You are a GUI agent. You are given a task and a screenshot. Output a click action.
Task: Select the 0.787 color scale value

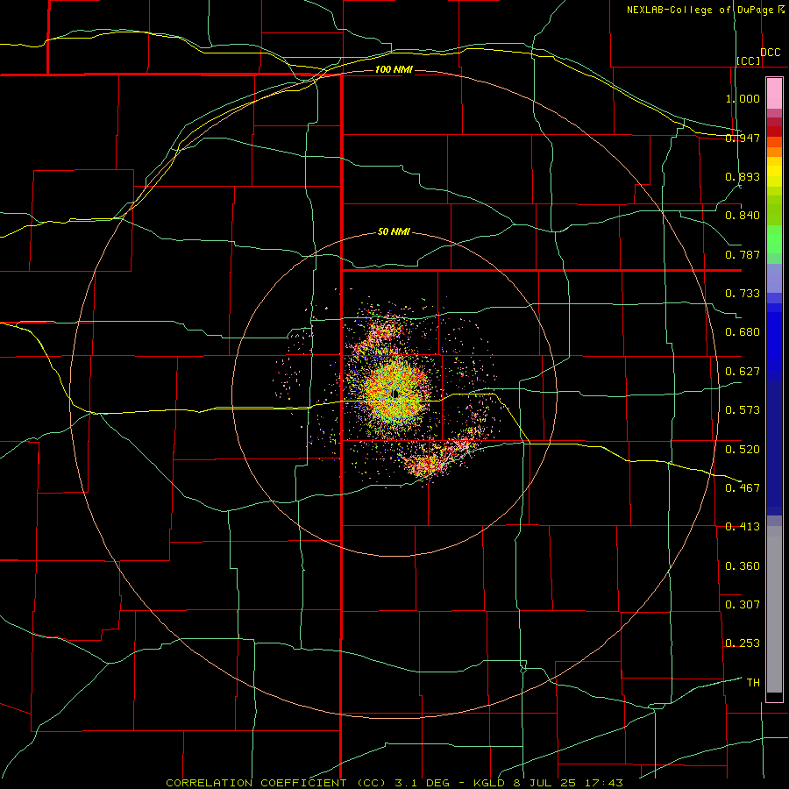[743, 254]
